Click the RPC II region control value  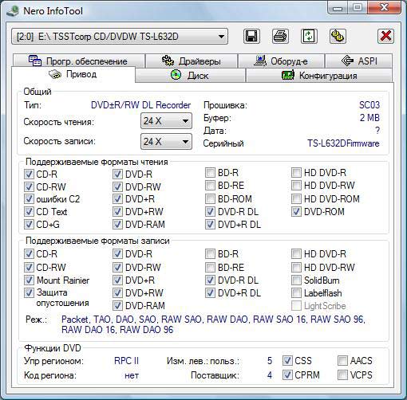tap(126, 361)
